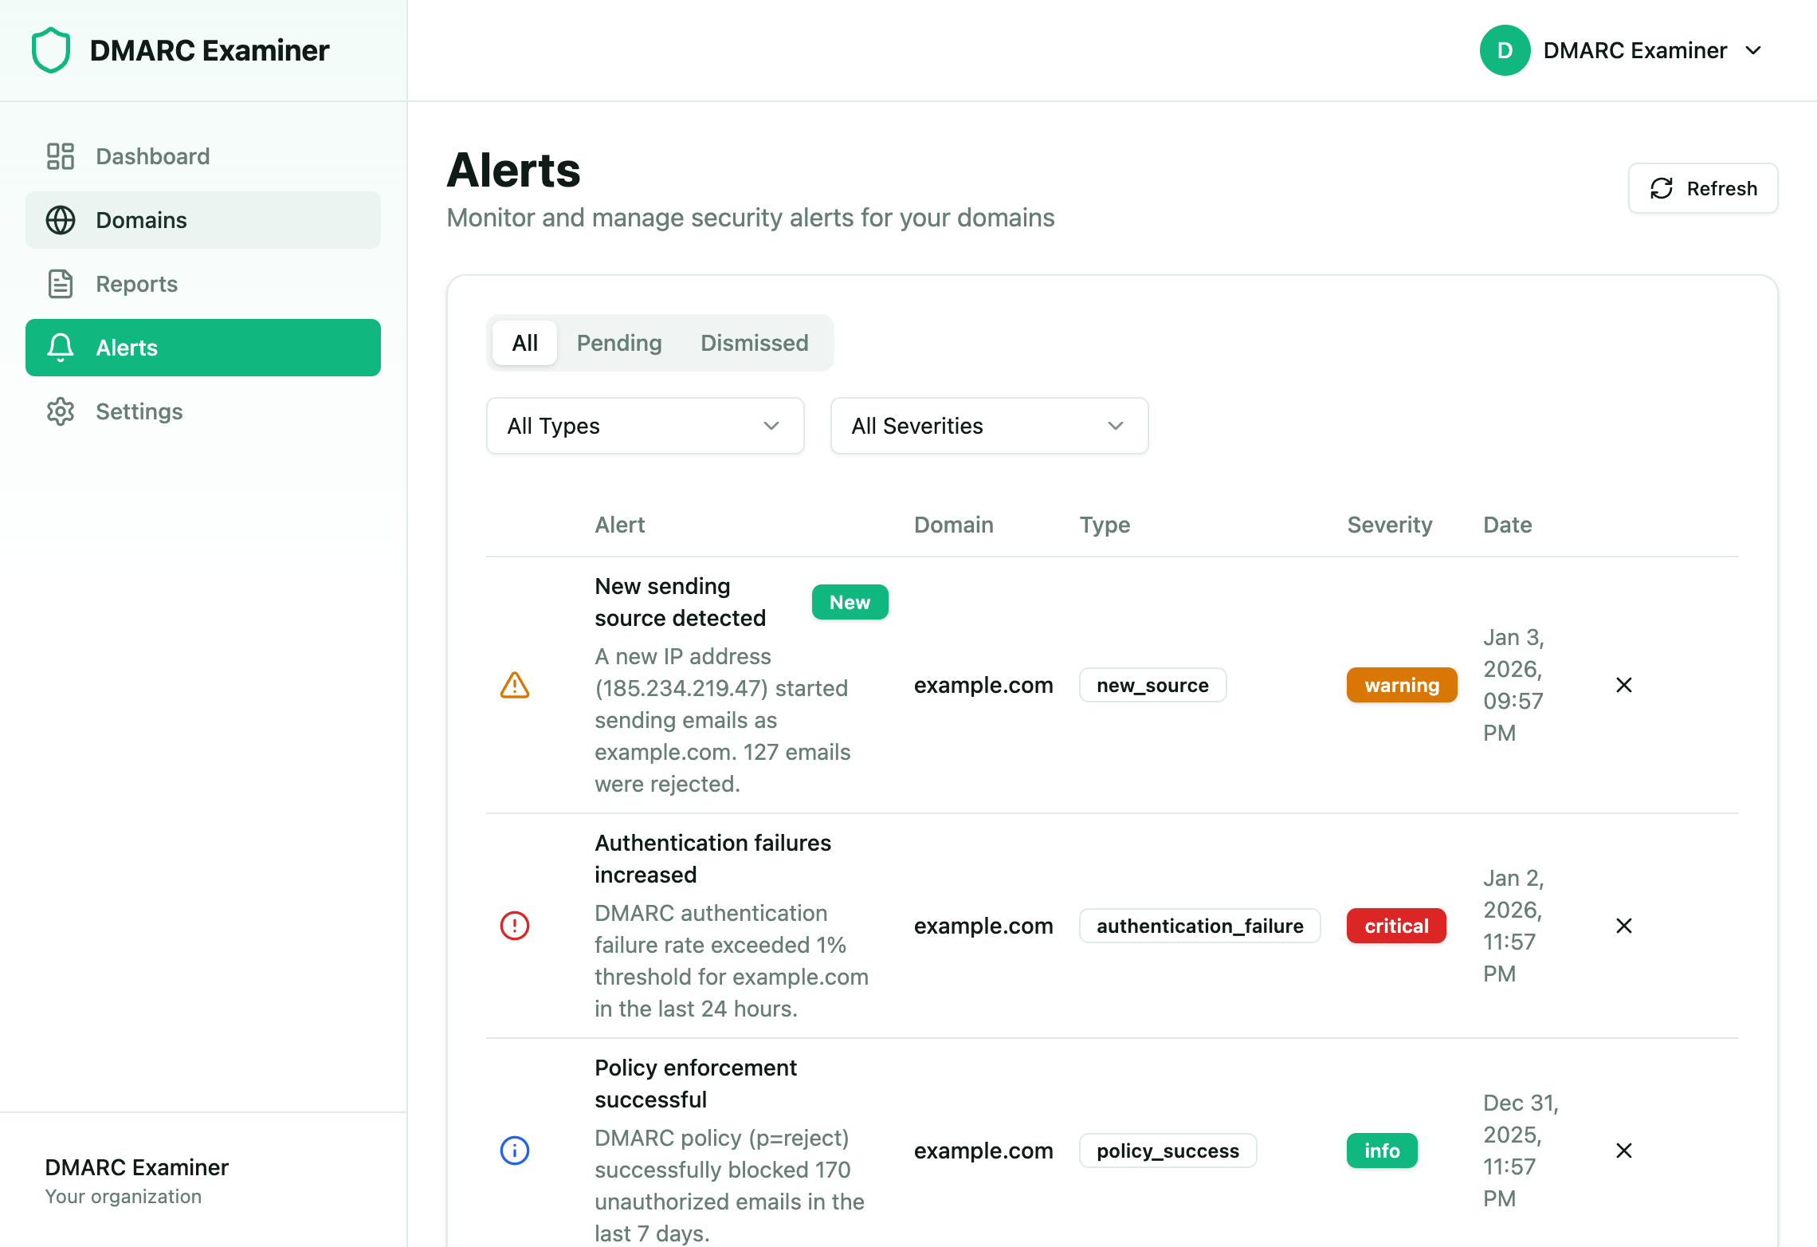
Task: Click the Reports document icon
Action: pos(60,284)
